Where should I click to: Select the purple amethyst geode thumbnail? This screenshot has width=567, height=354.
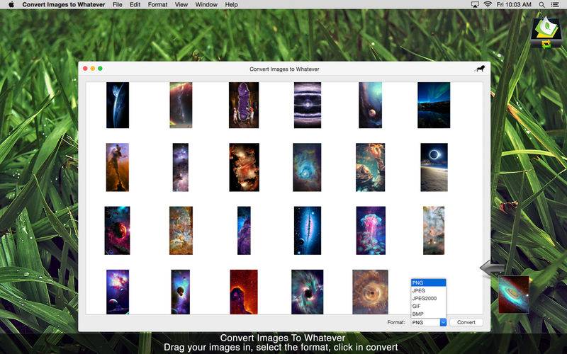(x=244, y=105)
